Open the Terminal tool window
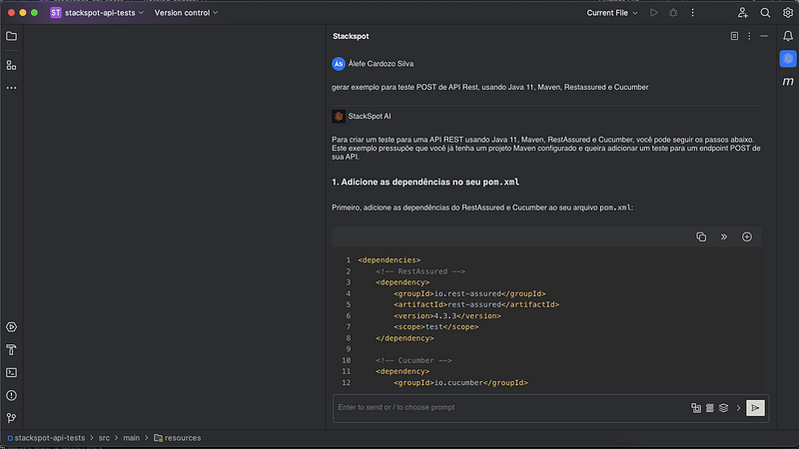 point(11,372)
